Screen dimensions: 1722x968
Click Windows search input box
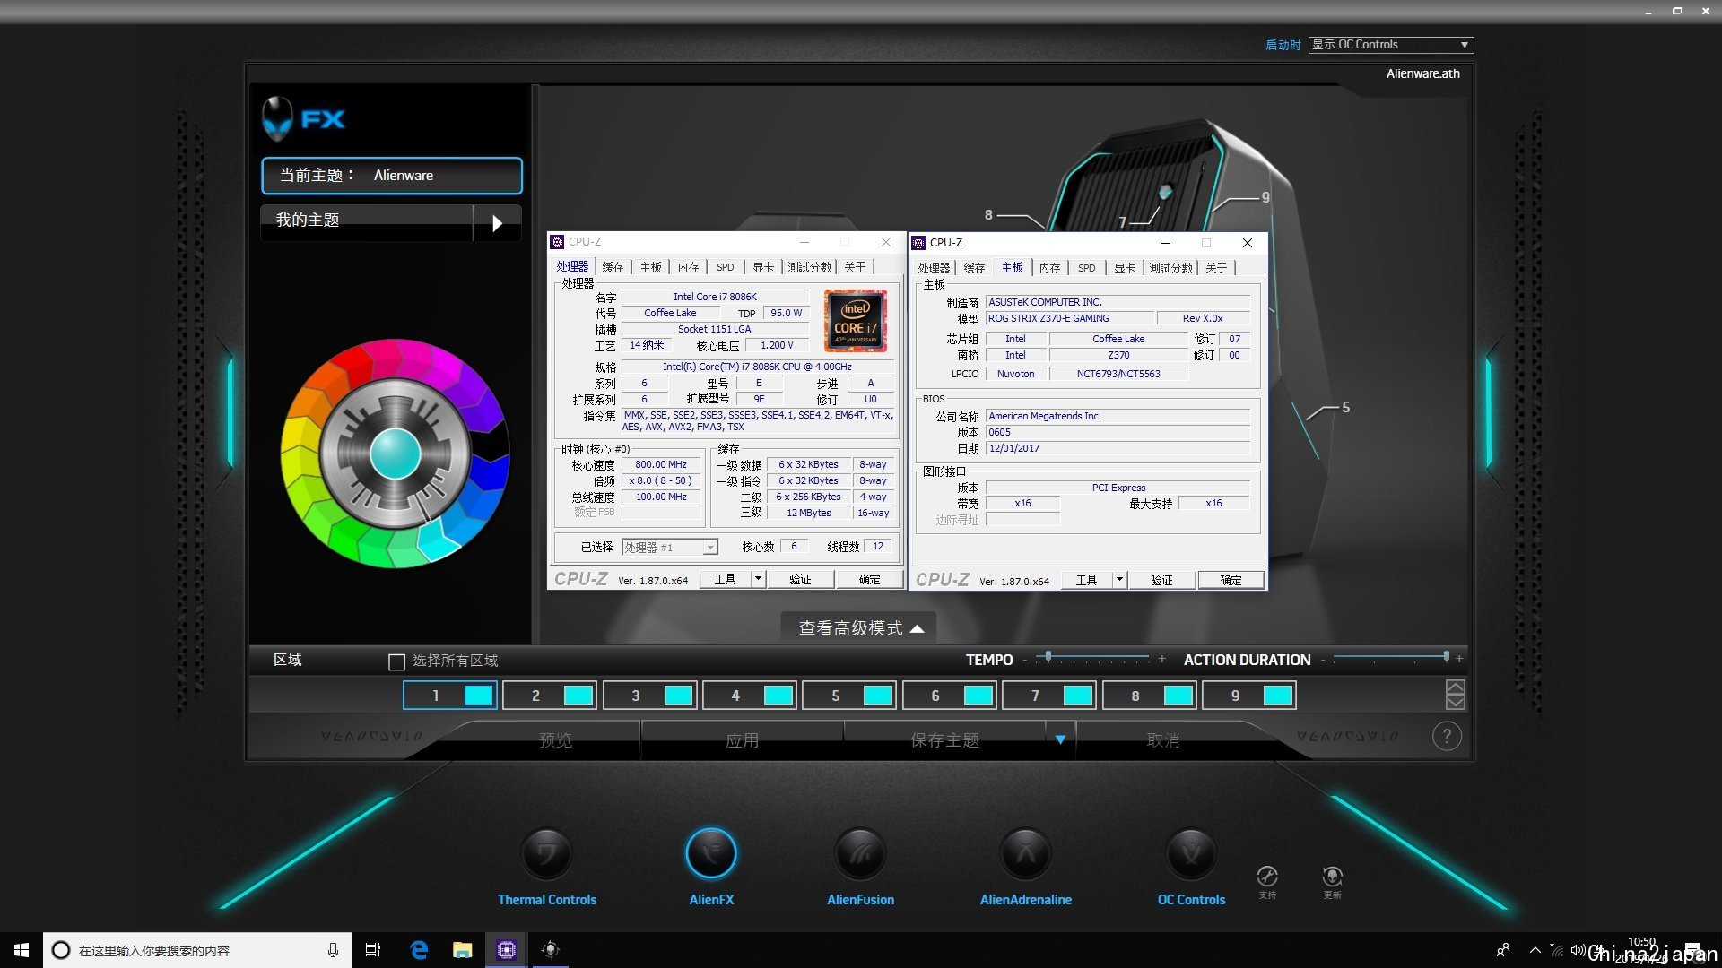click(x=197, y=950)
